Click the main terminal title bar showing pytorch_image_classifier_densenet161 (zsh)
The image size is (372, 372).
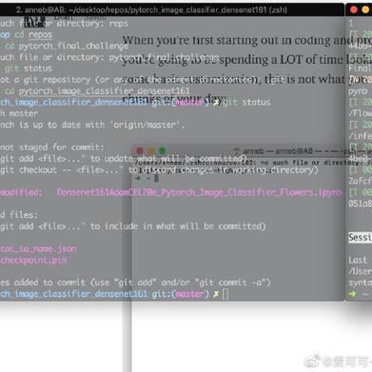point(151,10)
